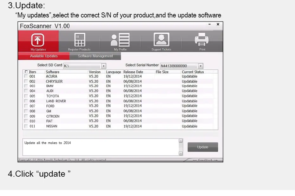
Task: Open the My Updates section icon
Action: [38, 40]
